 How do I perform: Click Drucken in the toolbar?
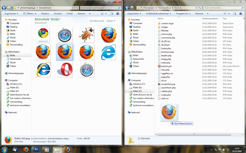tap(58, 13)
